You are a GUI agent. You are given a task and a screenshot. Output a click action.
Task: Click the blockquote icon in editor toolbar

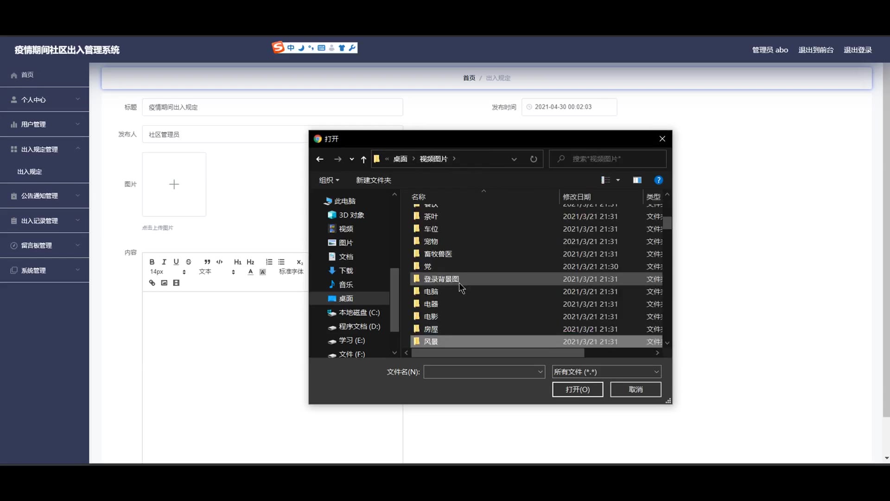[207, 262]
